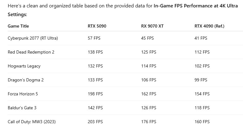The height and width of the screenshot is (130, 243).
Task: Select the Red Dead Redemption 2 cell
Action: click(31, 52)
